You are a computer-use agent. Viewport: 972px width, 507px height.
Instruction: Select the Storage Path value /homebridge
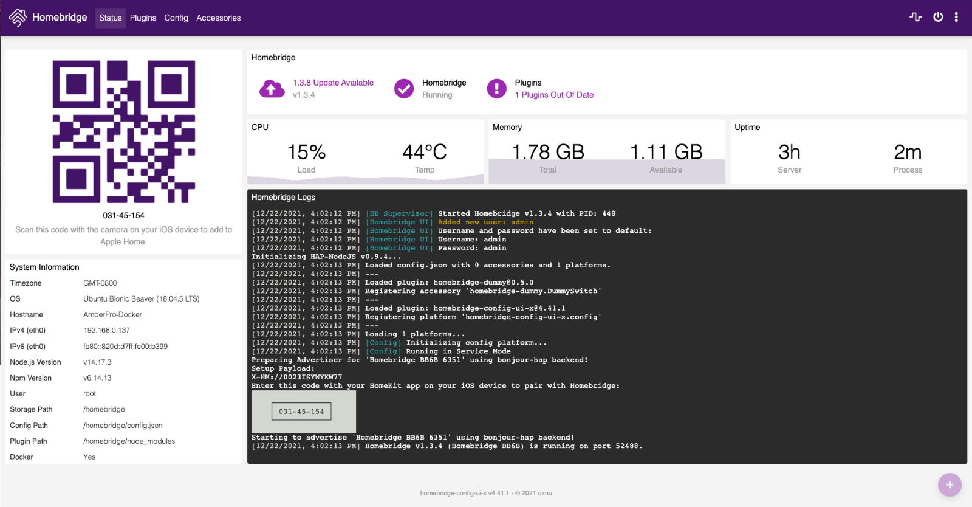tap(104, 410)
